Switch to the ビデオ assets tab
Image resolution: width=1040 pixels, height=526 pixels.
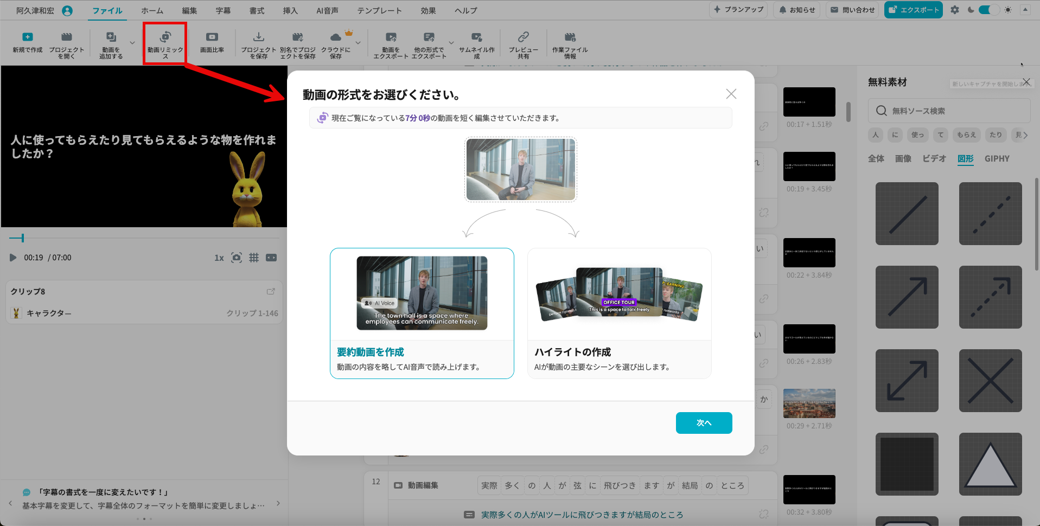(934, 158)
